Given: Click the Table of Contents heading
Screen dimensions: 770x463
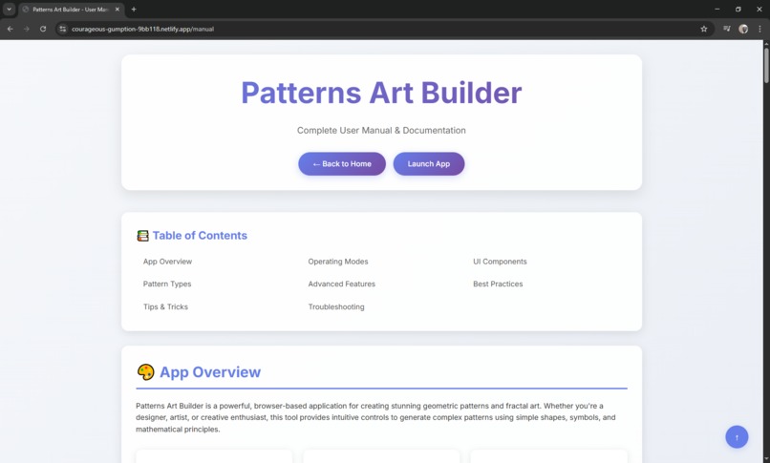Looking at the screenshot, I should (x=200, y=236).
